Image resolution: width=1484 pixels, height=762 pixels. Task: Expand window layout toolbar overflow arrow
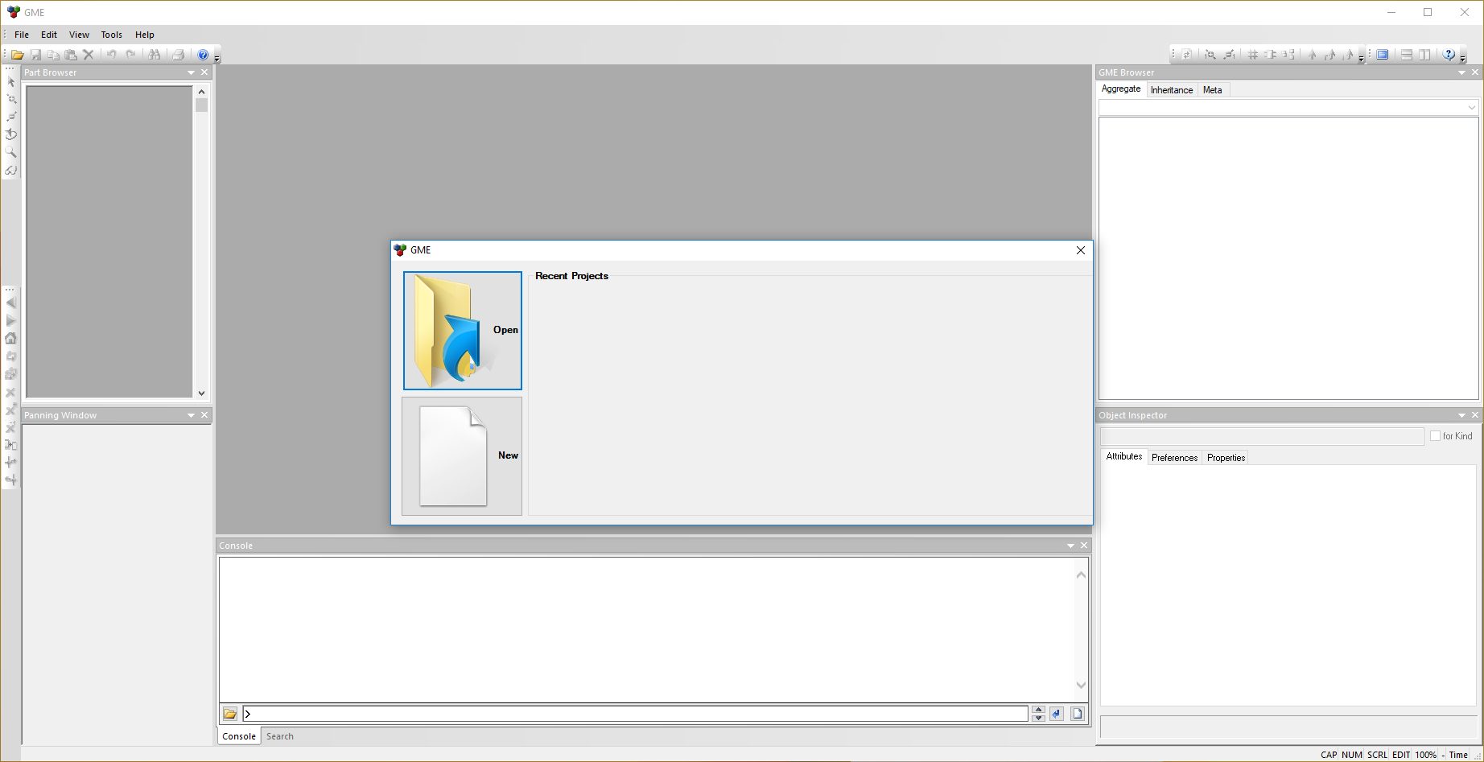tap(1462, 59)
